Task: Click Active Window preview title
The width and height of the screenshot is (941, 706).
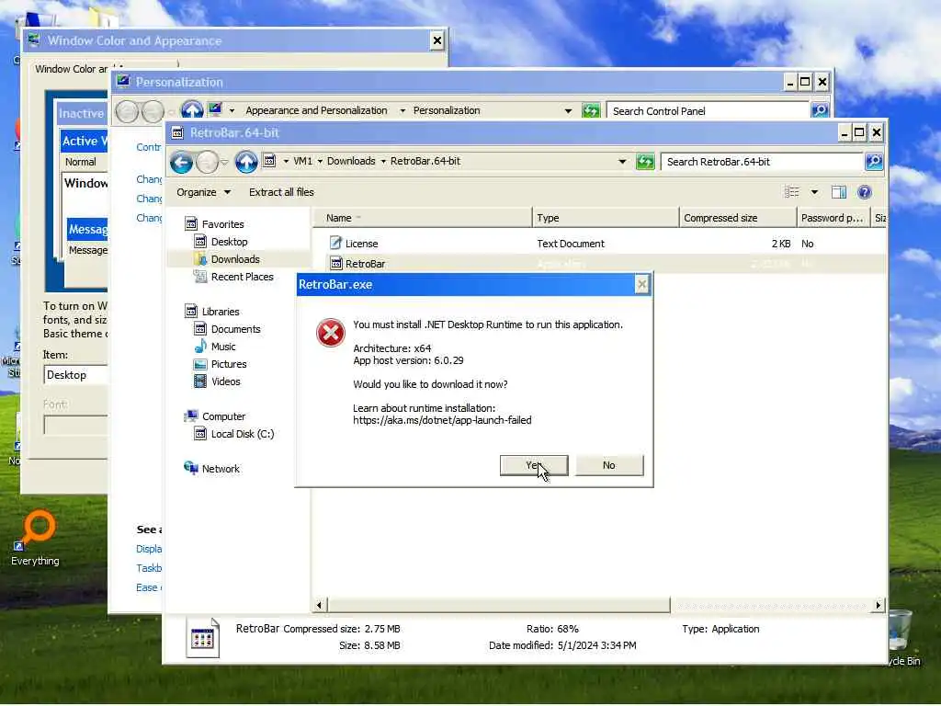Action: click(x=85, y=141)
